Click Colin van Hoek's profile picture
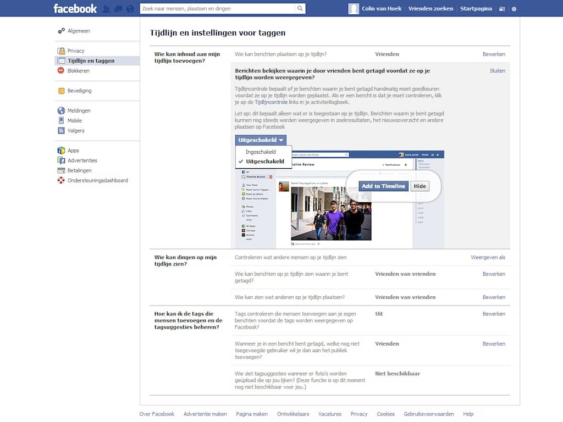563x422 pixels. tap(354, 9)
